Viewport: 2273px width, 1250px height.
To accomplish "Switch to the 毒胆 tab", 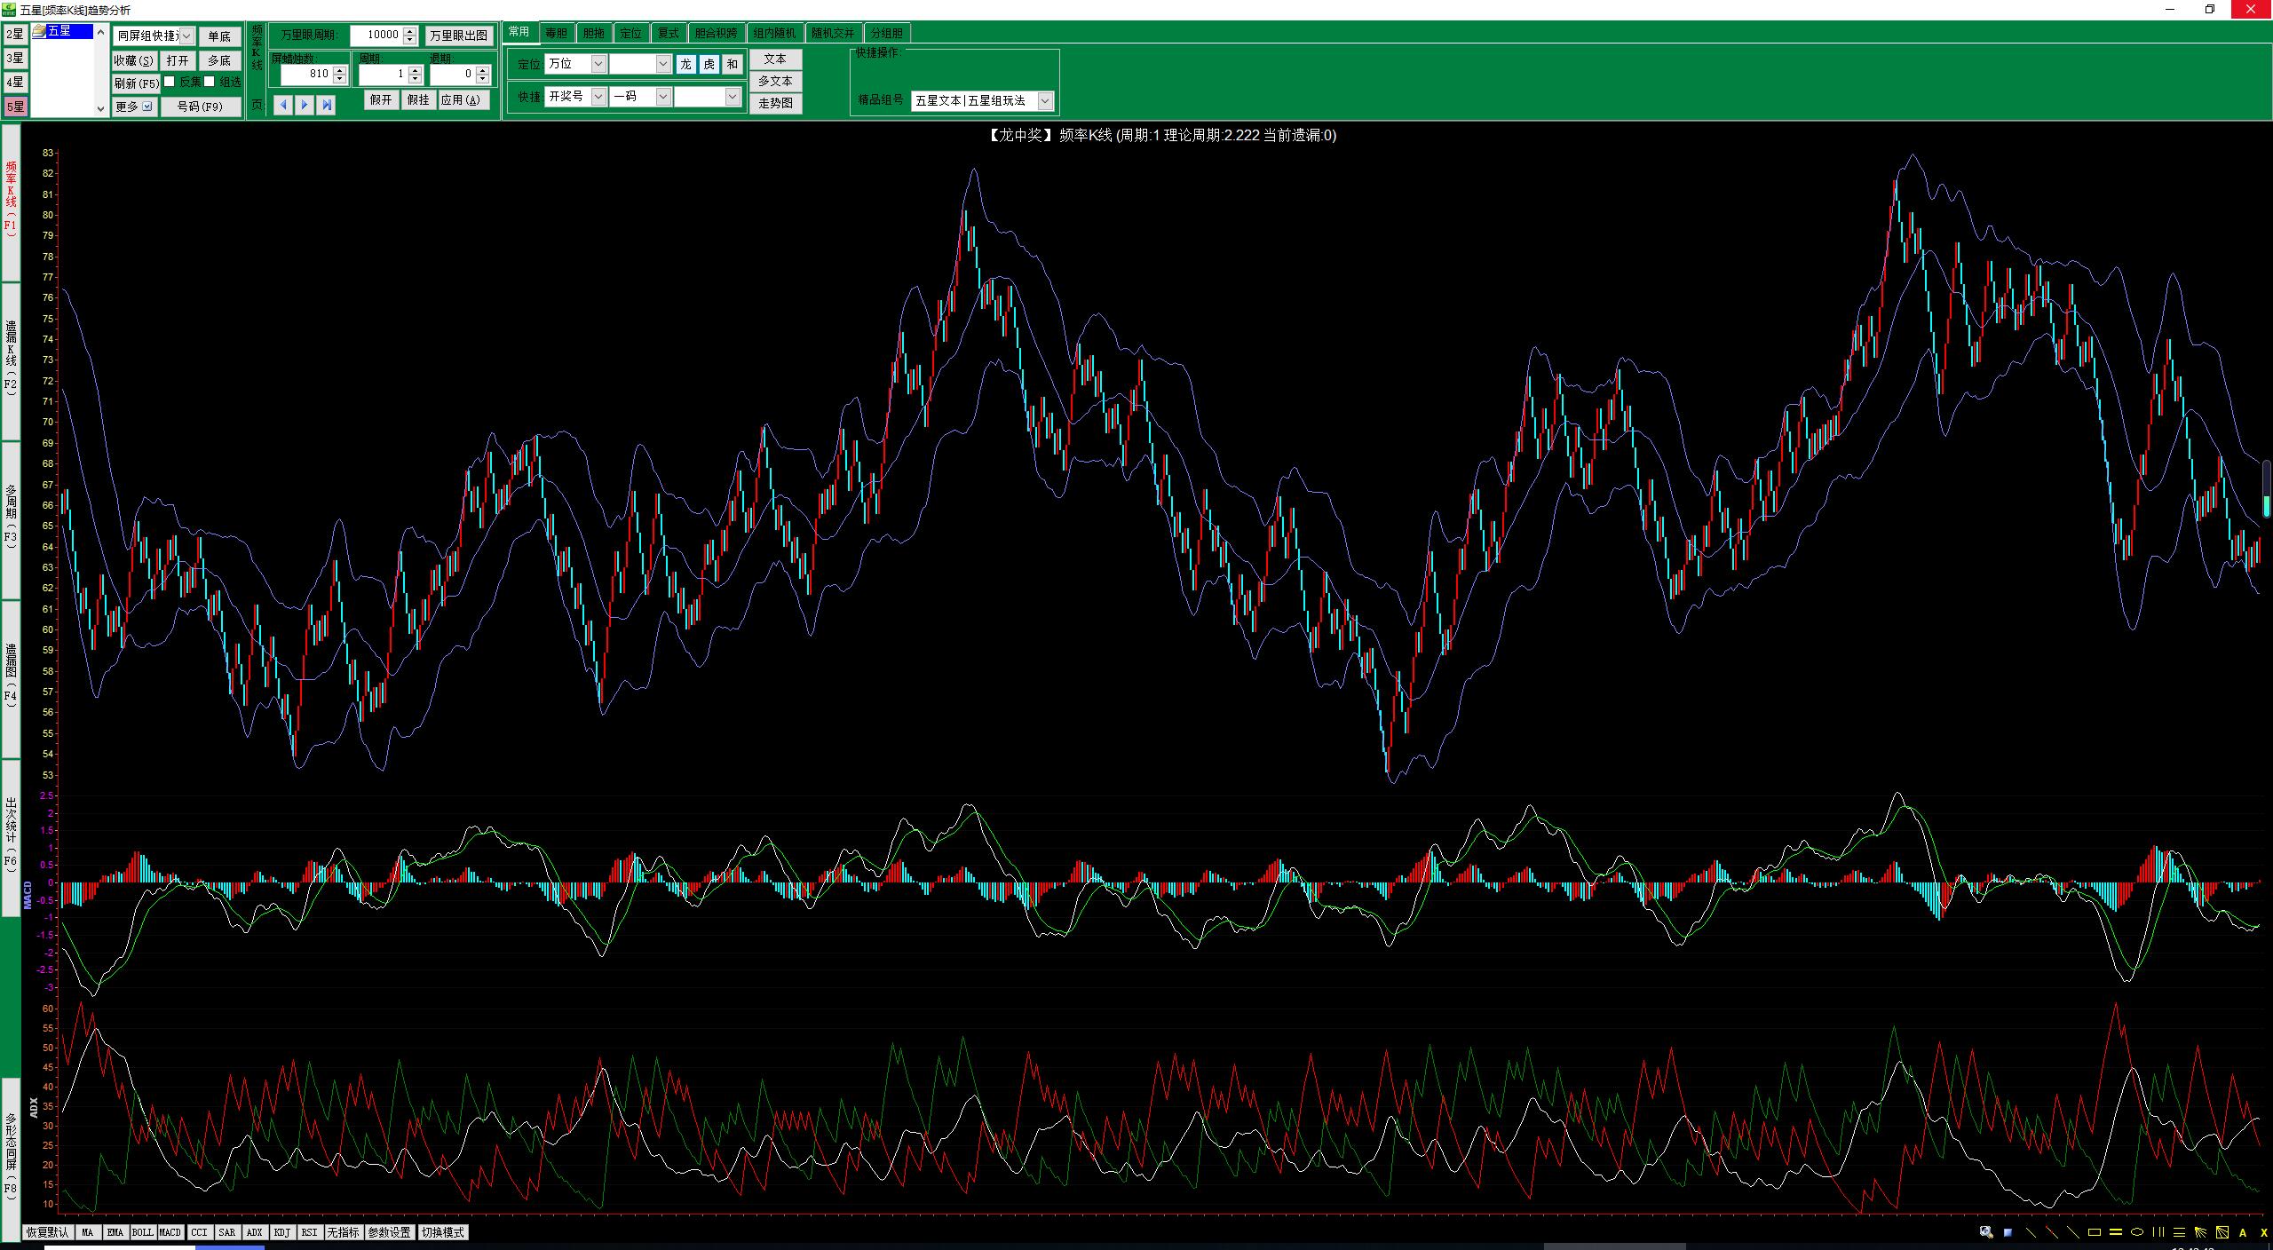I will pos(557,33).
